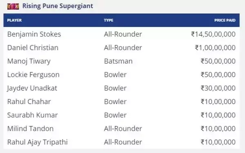Screen dimensions: 245x153
Task: Open Manoj Tiwary player entry
Action: coord(29,61)
